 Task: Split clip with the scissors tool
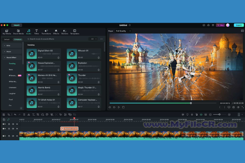click(x=29, y=115)
